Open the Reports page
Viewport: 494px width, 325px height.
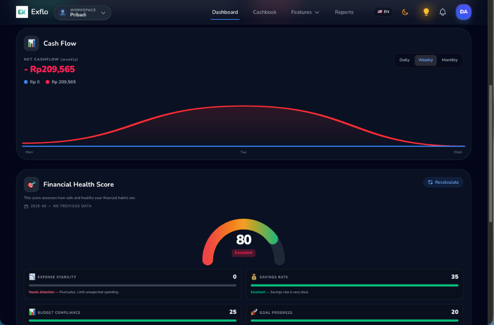(344, 12)
